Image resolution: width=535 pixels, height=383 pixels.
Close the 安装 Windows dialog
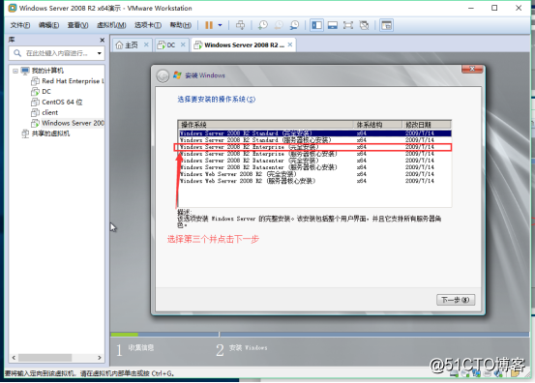472,69
